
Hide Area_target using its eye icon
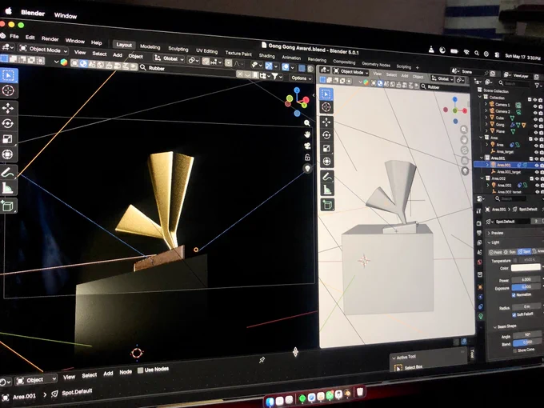pyautogui.click(x=536, y=152)
